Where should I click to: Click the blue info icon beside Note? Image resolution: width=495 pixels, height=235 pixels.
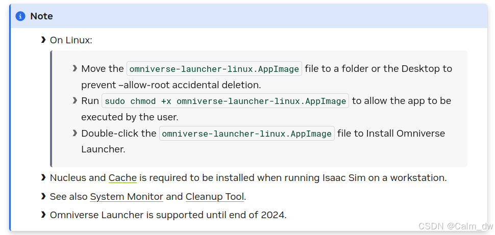click(x=20, y=16)
